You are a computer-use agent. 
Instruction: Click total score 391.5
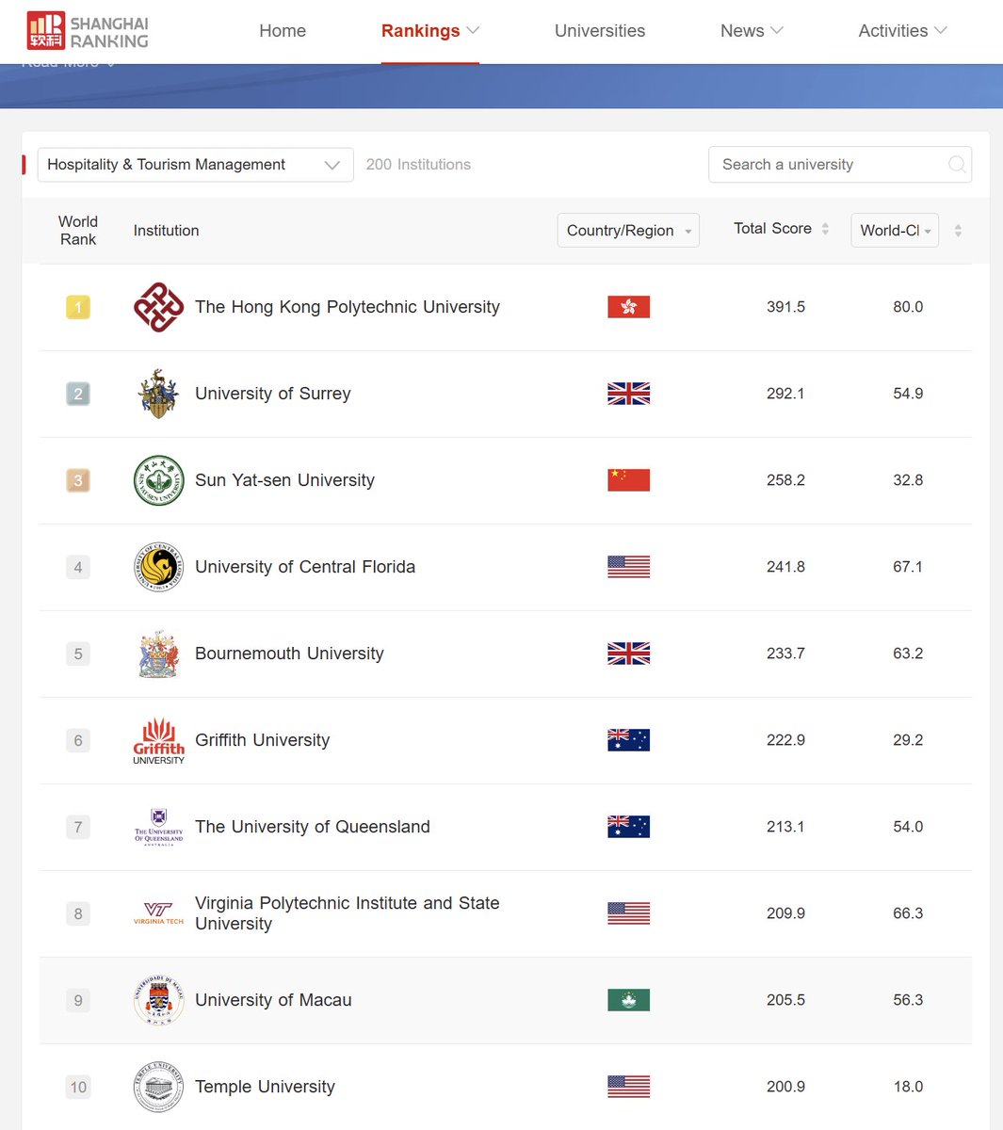click(x=785, y=307)
